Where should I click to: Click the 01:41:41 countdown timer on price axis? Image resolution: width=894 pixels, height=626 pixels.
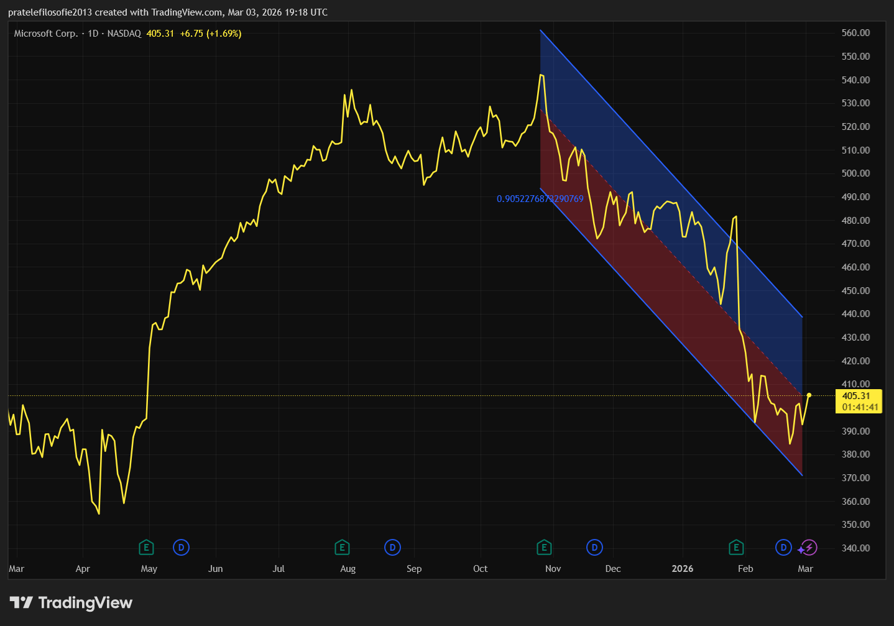coord(860,407)
